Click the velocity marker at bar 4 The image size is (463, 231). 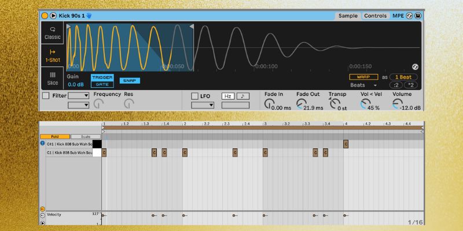point(346,215)
